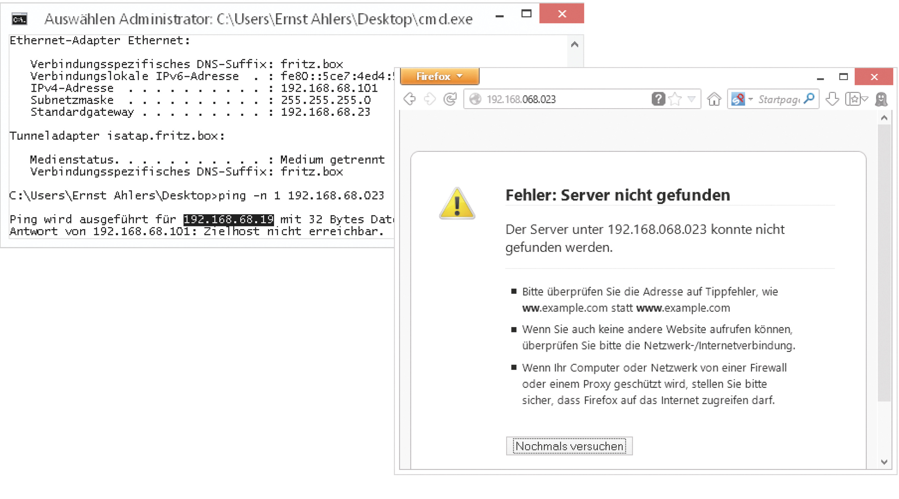Screen dimensions: 899x499
Task: Open the Firefox orange menu button
Action: (x=440, y=77)
